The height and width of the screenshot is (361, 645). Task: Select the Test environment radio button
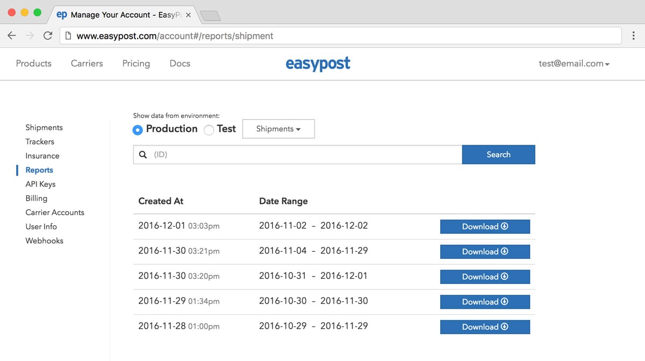click(x=209, y=130)
